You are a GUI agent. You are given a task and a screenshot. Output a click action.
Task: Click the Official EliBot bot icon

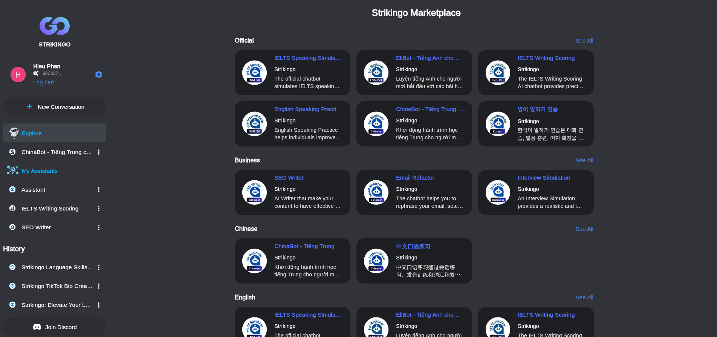376,73
